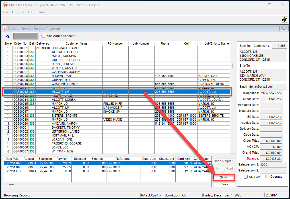The width and height of the screenshot is (290, 199).
Task: Check the Overage checkbox
Action: coord(267,177)
